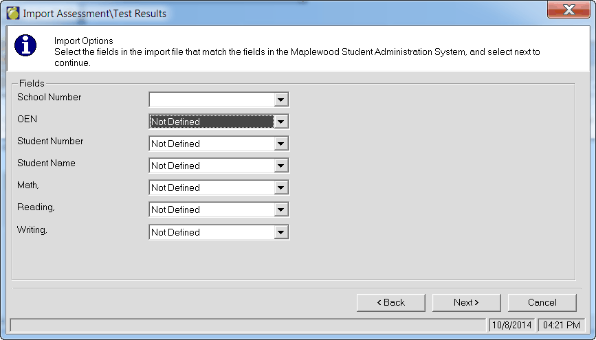596x340 pixels.
Task: Click the Student Number Not Defined box
Action: click(211, 144)
